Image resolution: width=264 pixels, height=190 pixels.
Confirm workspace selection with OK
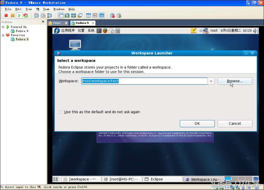tap(197, 123)
